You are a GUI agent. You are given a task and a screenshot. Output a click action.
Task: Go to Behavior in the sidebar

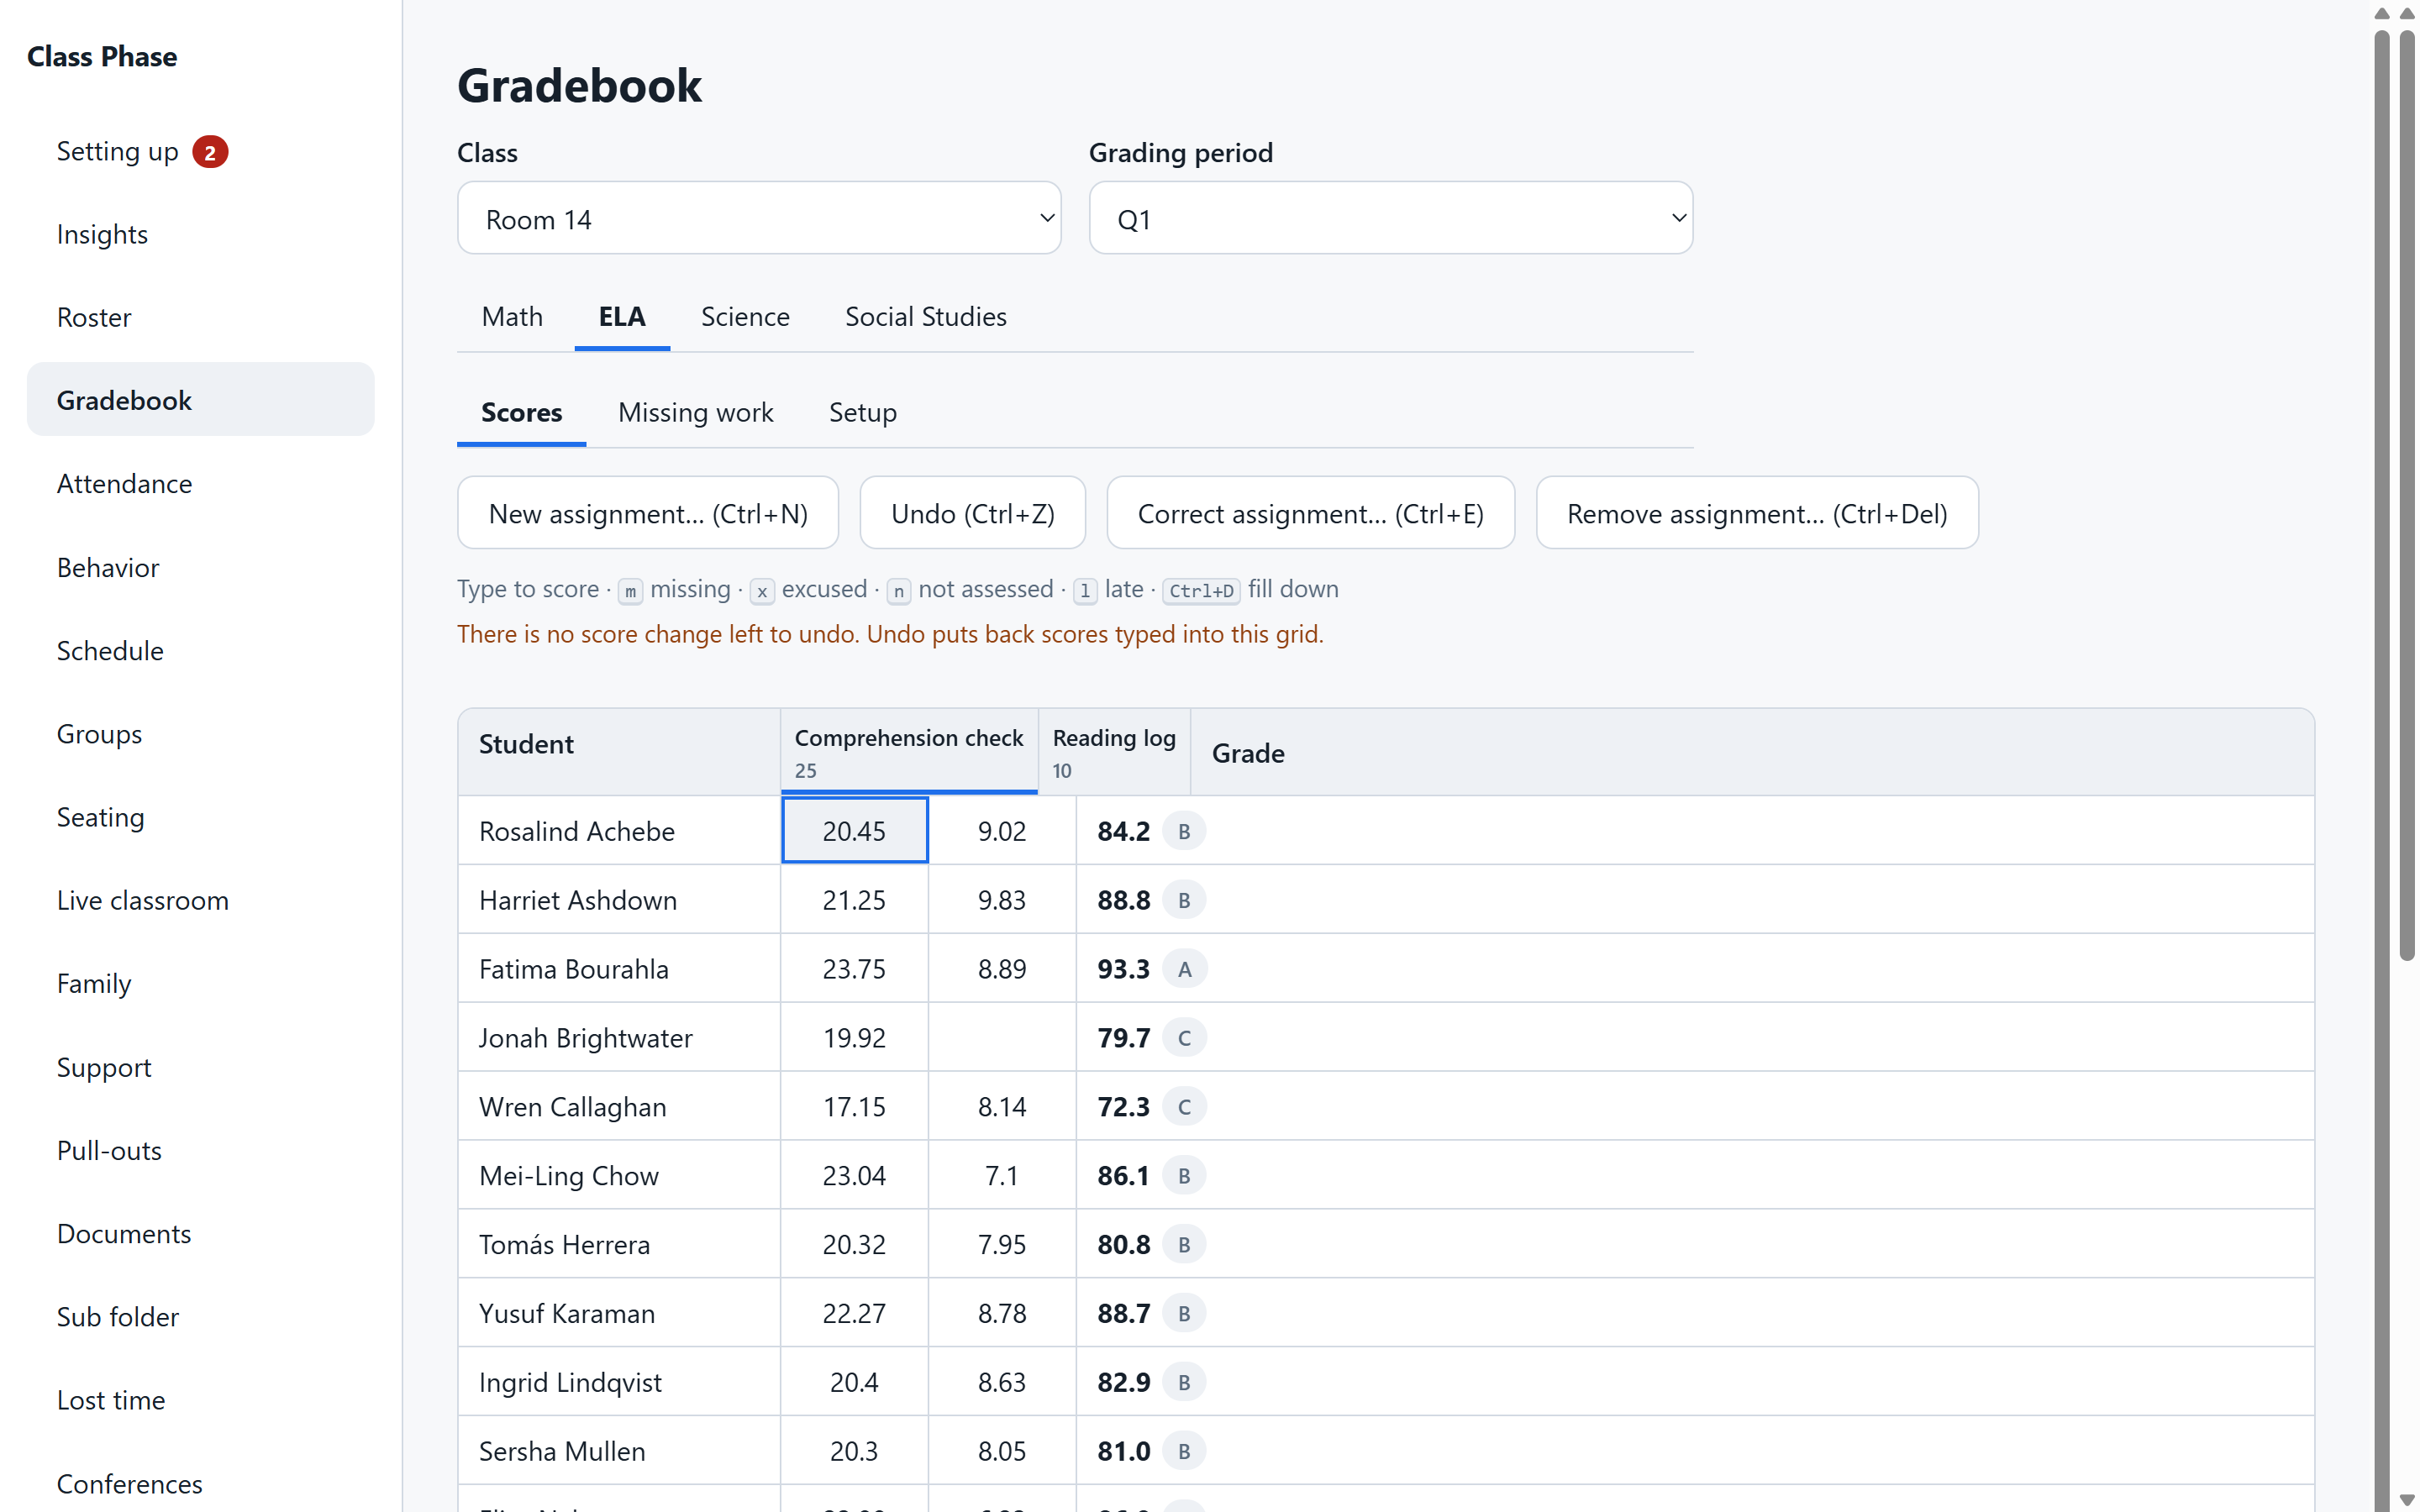tap(200, 568)
